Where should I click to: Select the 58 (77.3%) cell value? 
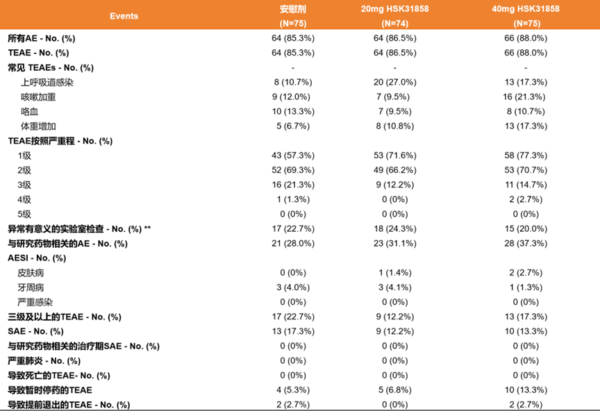point(526,156)
